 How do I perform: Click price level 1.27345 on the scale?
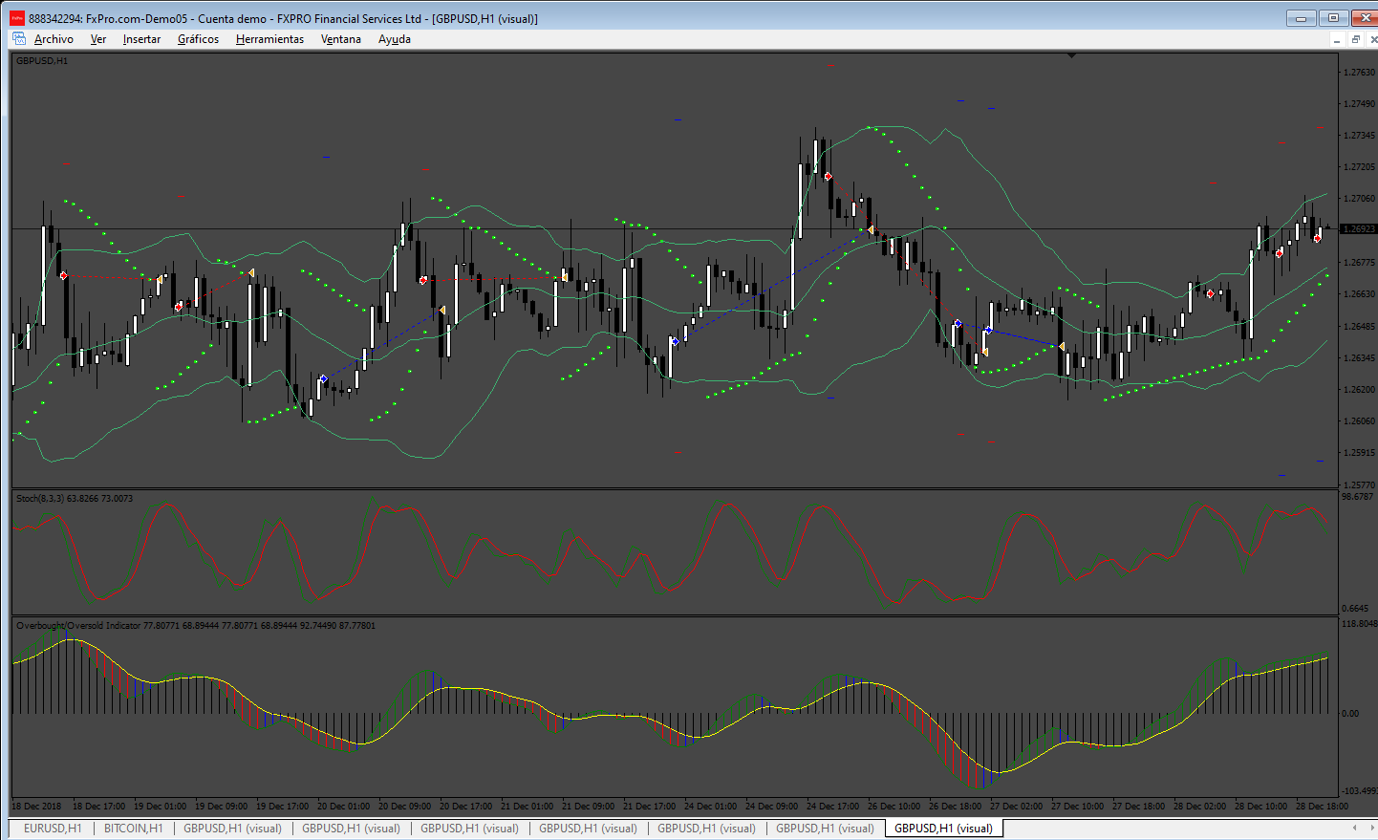[x=1359, y=136]
